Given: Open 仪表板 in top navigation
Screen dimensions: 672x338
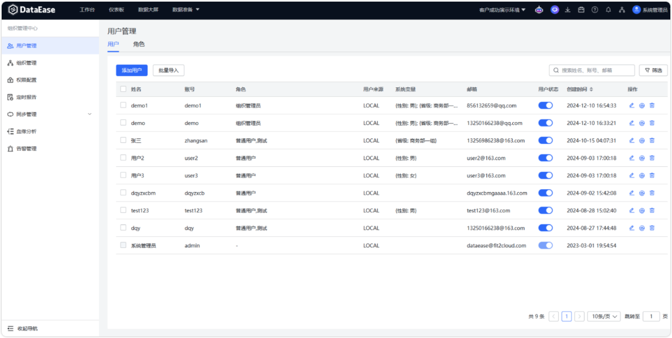Looking at the screenshot, I should [x=116, y=10].
